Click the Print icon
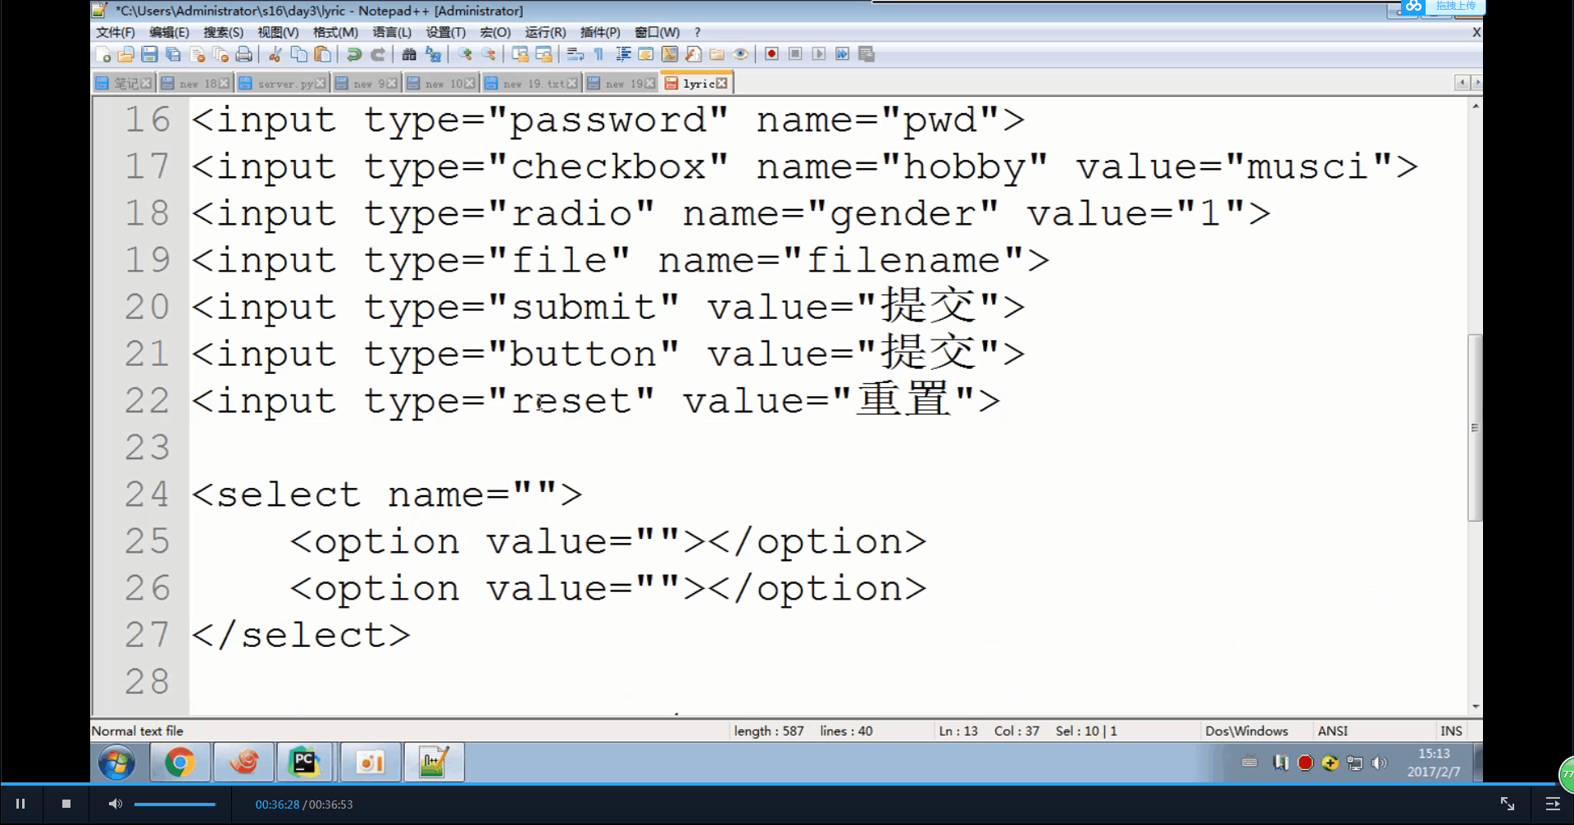The width and height of the screenshot is (1574, 825). tap(243, 54)
